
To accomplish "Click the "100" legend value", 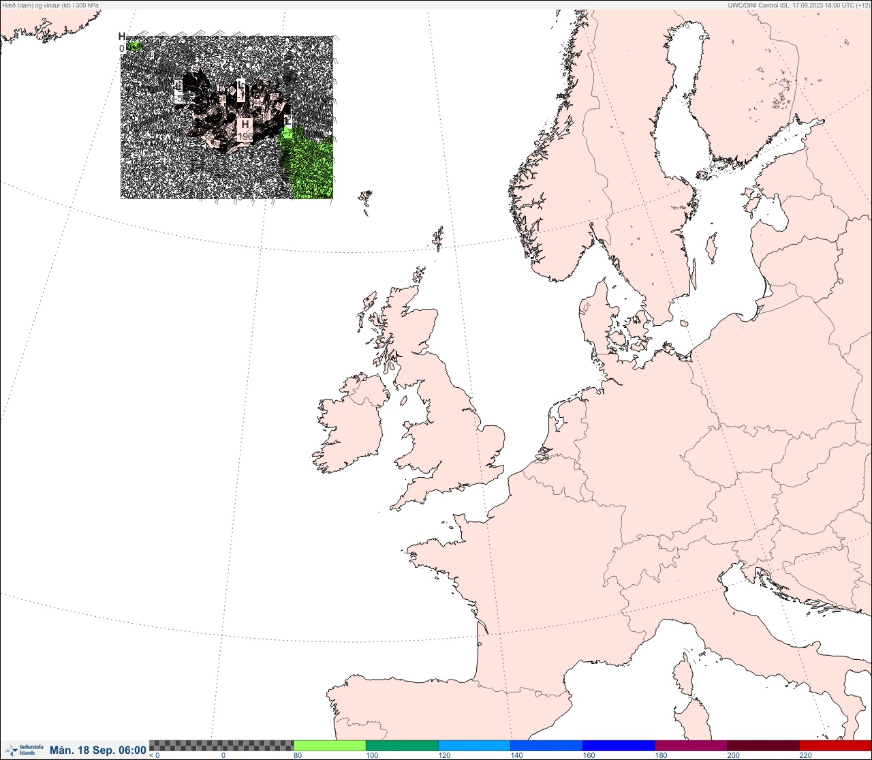I will (371, 755).
